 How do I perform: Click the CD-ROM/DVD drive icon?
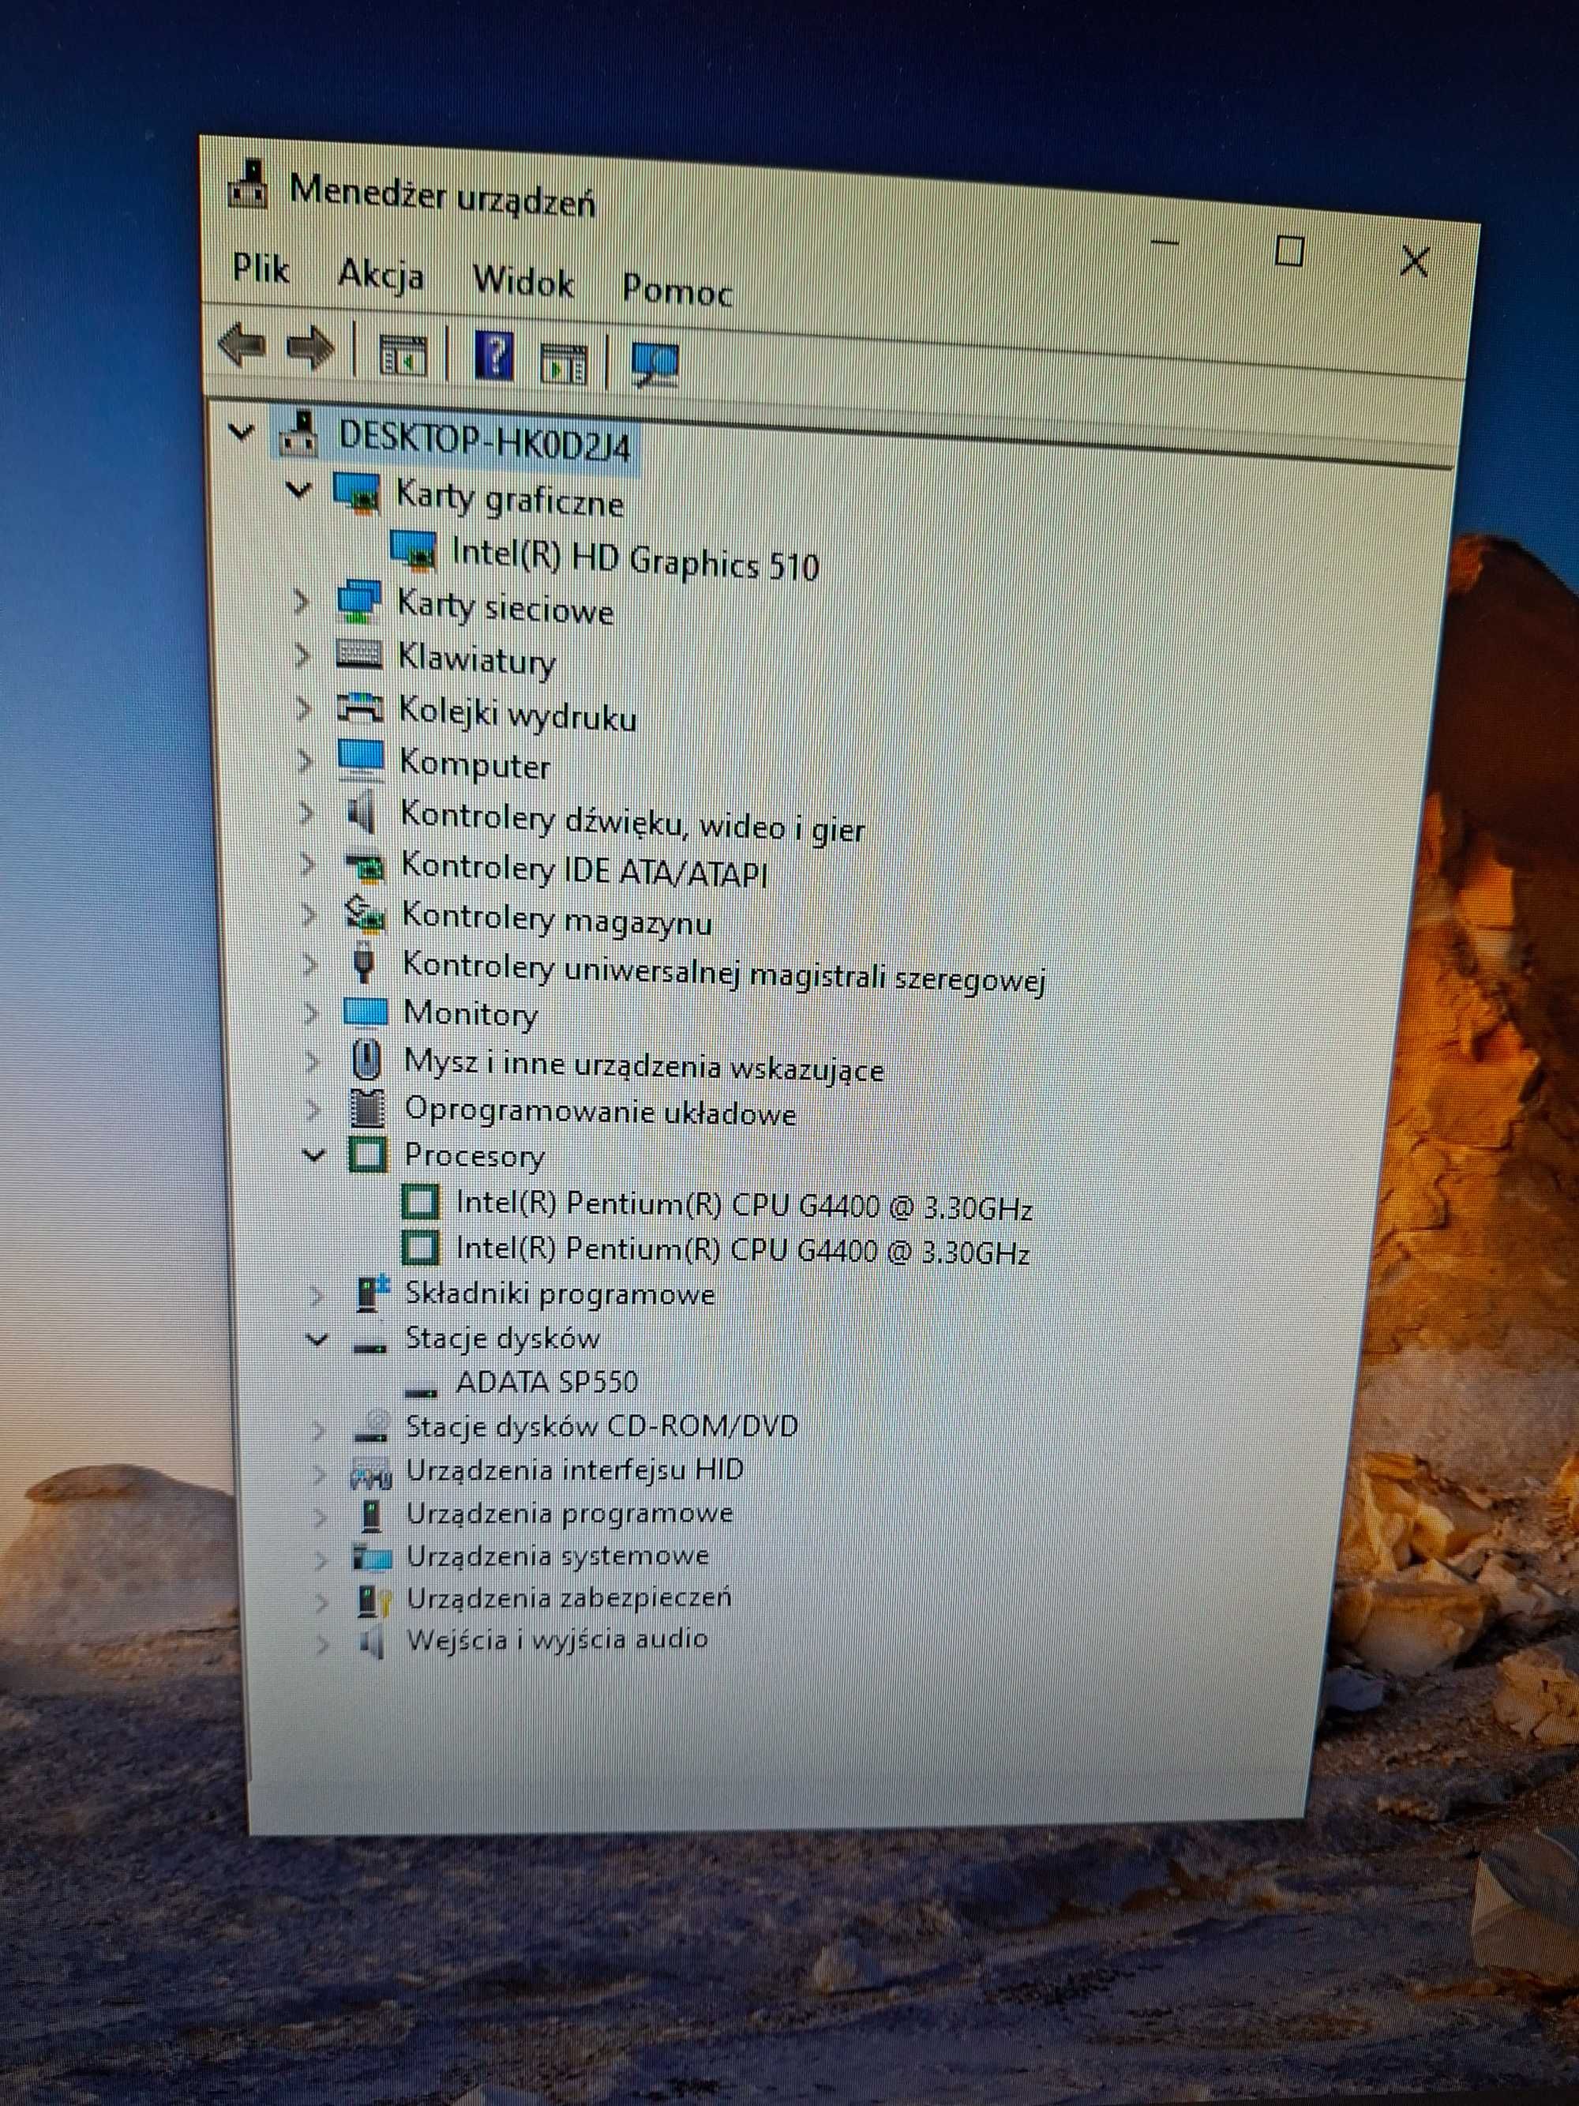point(372,1425)
